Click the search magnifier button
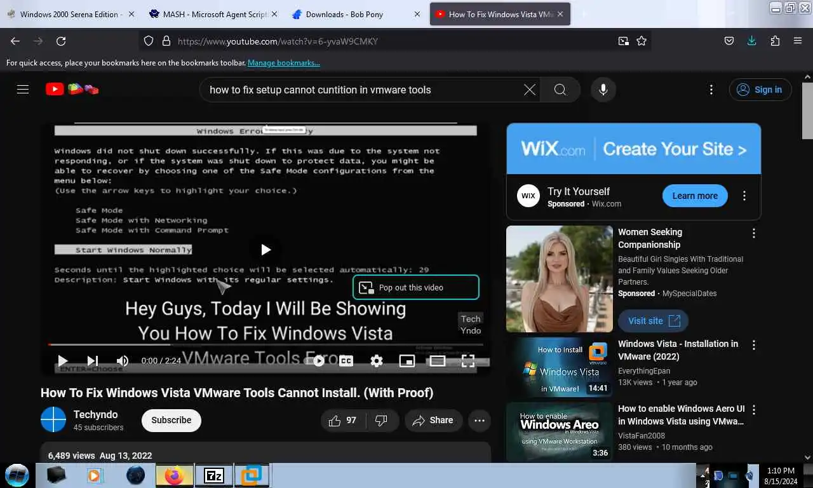This screenshot has height=488, width=813. coord(560,90)
